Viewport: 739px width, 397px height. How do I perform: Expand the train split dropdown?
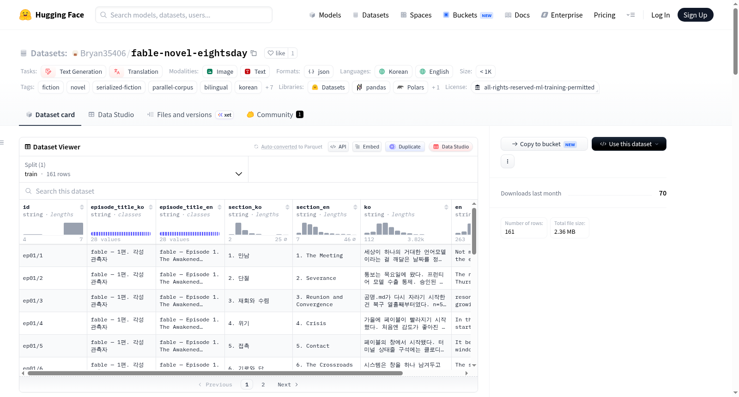[133, 169]
